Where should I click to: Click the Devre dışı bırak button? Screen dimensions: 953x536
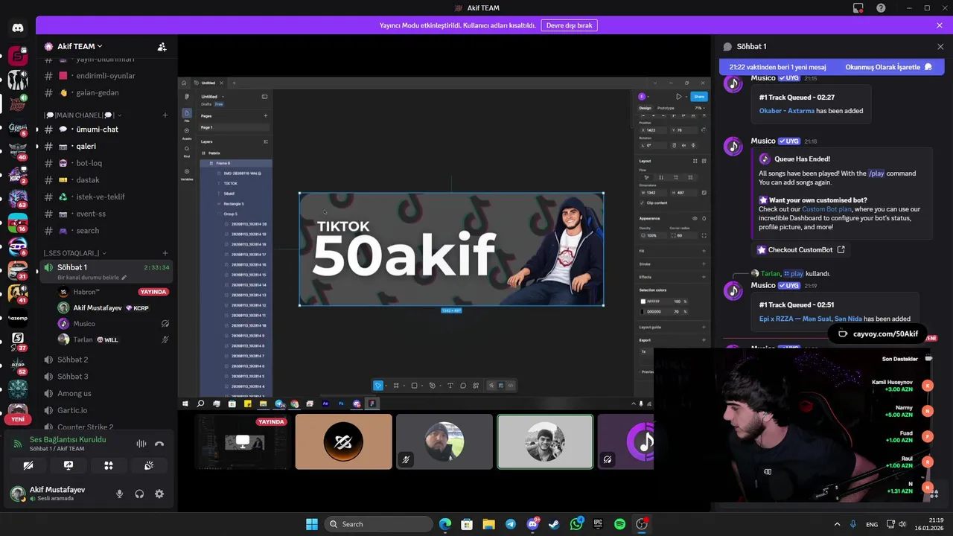coord(570,25)
